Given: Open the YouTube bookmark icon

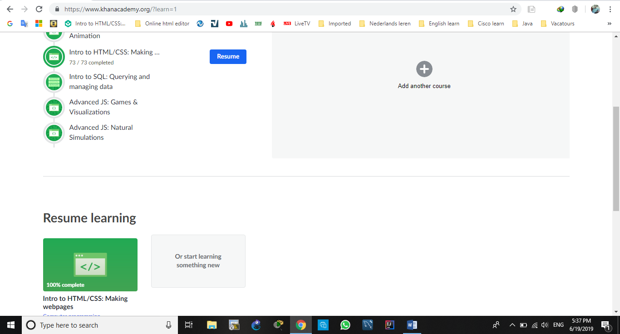Looking at the screenshot, I should (x=229, y=24).
